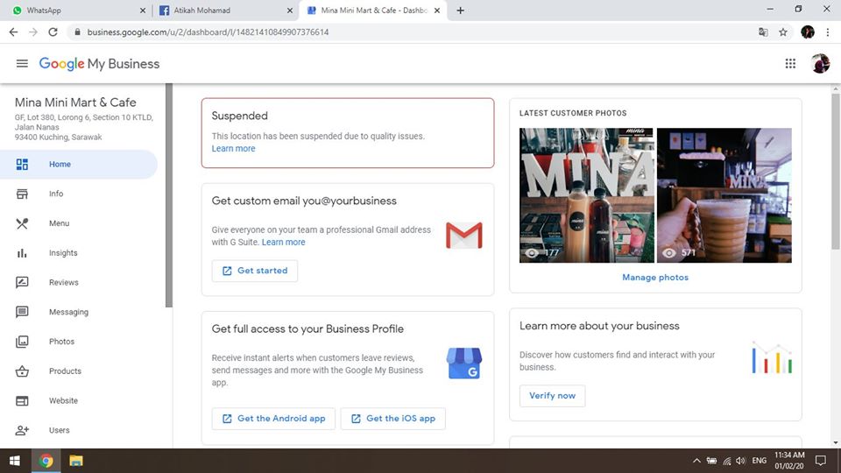
Task: Click the Home dashboard icon in sidebar
Action: (x=22, y=164)
